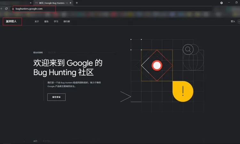
Task: Click the lock icon beside the URL
Action: (x=13, y=9)
